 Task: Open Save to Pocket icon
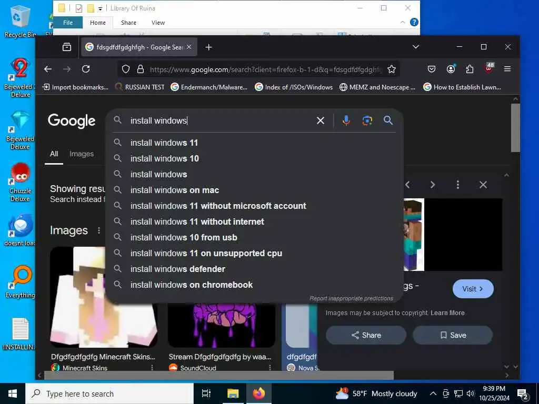click(x=432, y=69)
